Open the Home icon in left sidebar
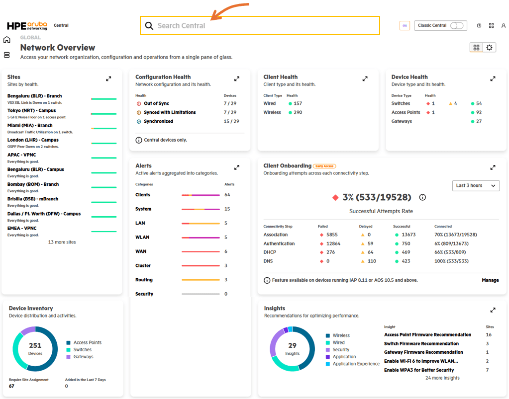 [7, 40]
